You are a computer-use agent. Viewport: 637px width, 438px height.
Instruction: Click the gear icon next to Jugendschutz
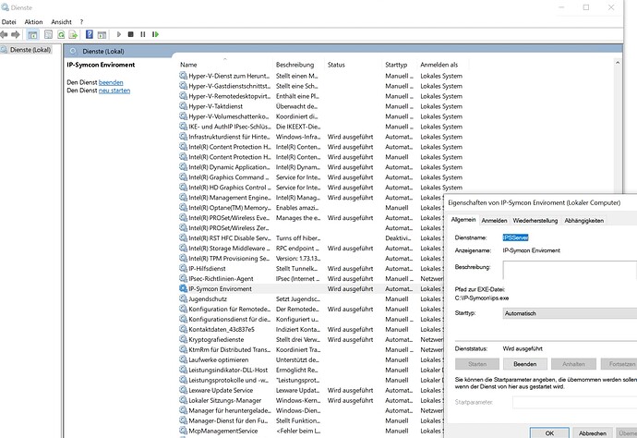click(183, 298)
